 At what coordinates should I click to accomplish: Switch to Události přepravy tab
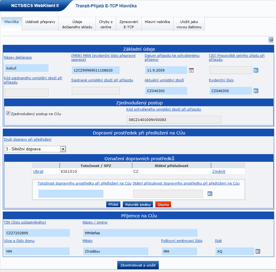pyautogui.click(x=40, y=22)
